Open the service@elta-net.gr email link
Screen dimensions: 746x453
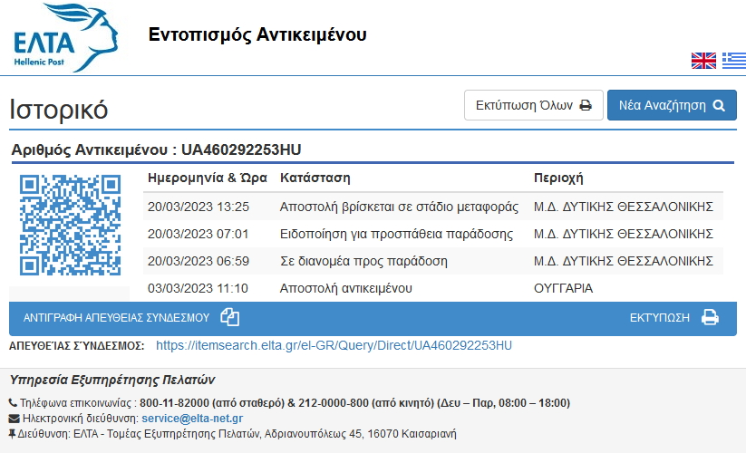pos(192,419)
